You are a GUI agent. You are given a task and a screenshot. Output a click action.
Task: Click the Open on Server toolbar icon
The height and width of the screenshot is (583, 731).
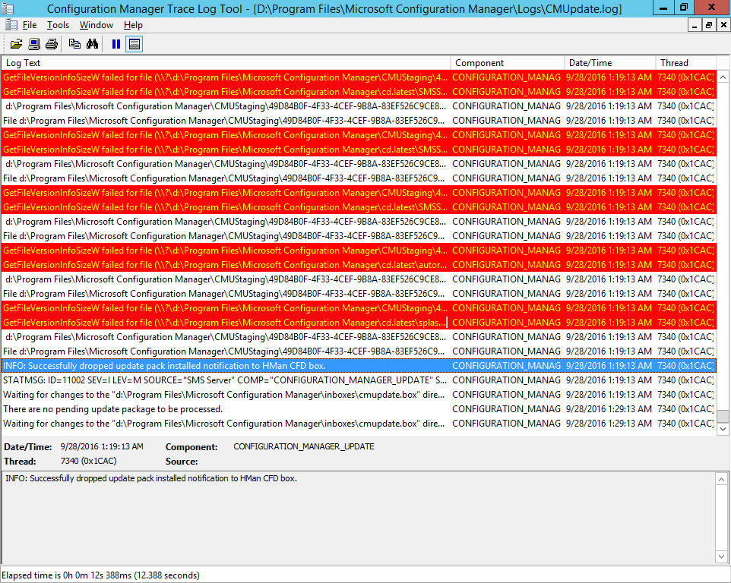tap(34, 44)
